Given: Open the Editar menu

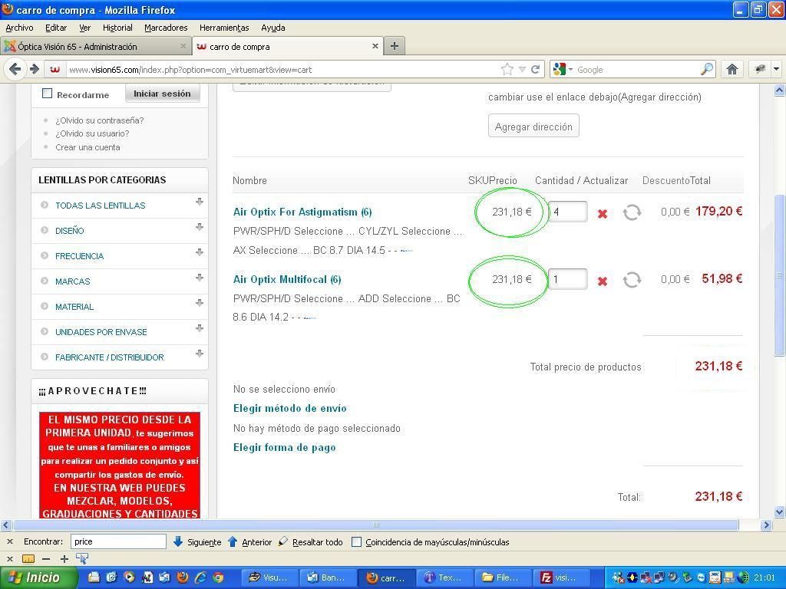Looking at the screenshot, I should click(x=56, y=28).
